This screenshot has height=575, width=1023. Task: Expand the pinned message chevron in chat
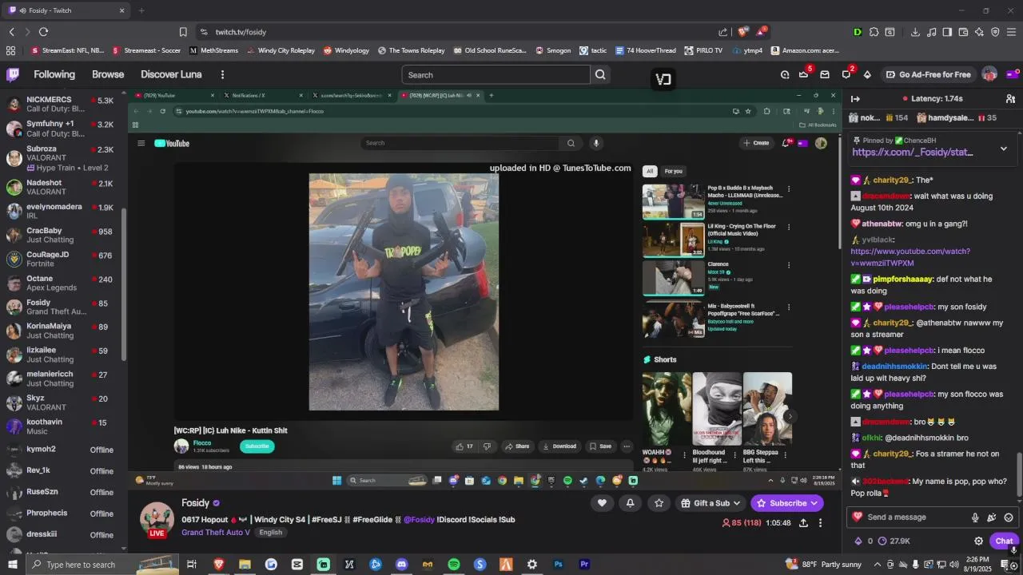click(1004, 149)
